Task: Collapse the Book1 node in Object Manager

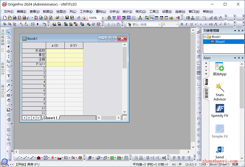Action: point(205,37)
